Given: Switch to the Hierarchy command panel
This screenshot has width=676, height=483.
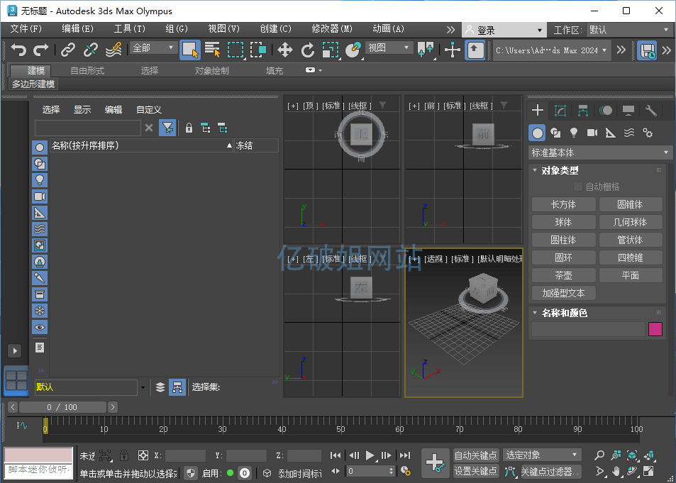Looking at the screenshot, I should pos(582,110).
